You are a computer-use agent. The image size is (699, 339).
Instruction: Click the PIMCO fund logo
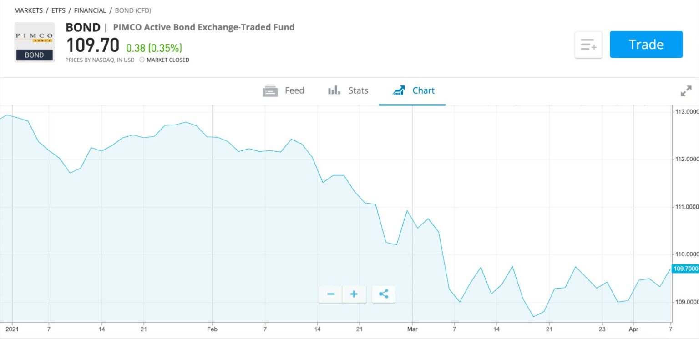point(34,42)
